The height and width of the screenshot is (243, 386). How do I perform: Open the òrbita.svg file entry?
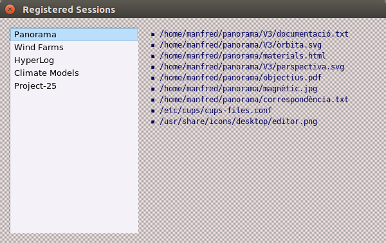point(241,45)
